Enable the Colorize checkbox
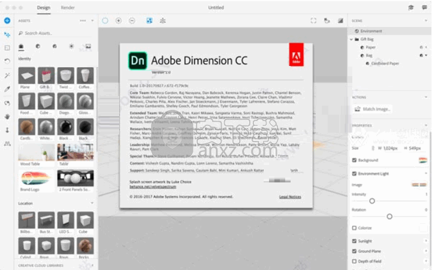This screenshot has height=270, width=432. (354, 228)
